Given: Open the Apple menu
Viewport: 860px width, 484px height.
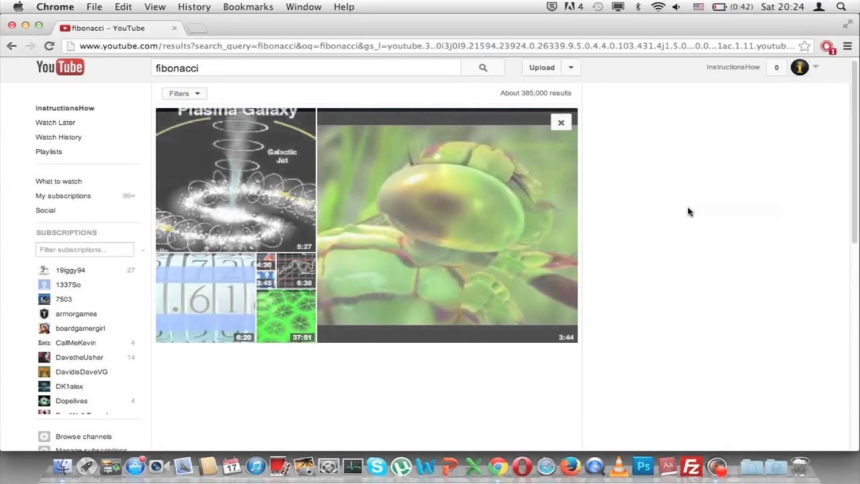Looking at the screenshot, I should pyautogui.click(x=18, y=7).
